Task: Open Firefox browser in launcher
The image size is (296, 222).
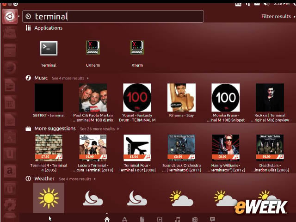Action: tap(10, 68)
